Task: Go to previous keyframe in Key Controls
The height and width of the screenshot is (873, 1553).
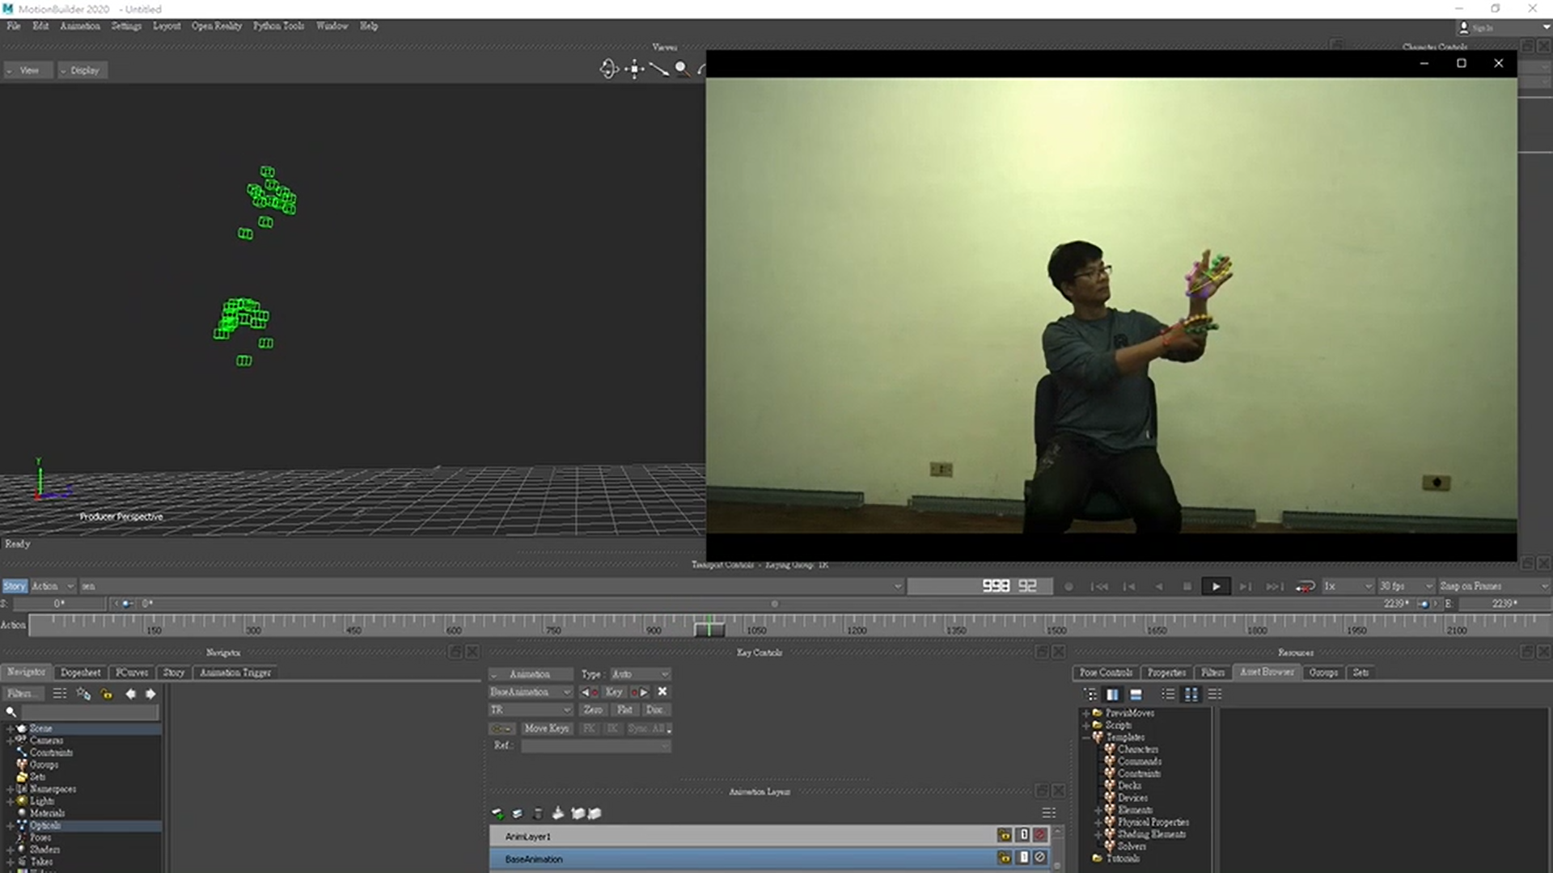Action: [589, 692]
